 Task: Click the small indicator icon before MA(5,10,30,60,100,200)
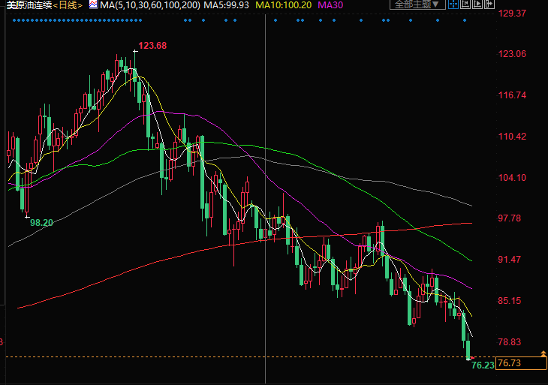pyautogui.click(x=93, y=5)
